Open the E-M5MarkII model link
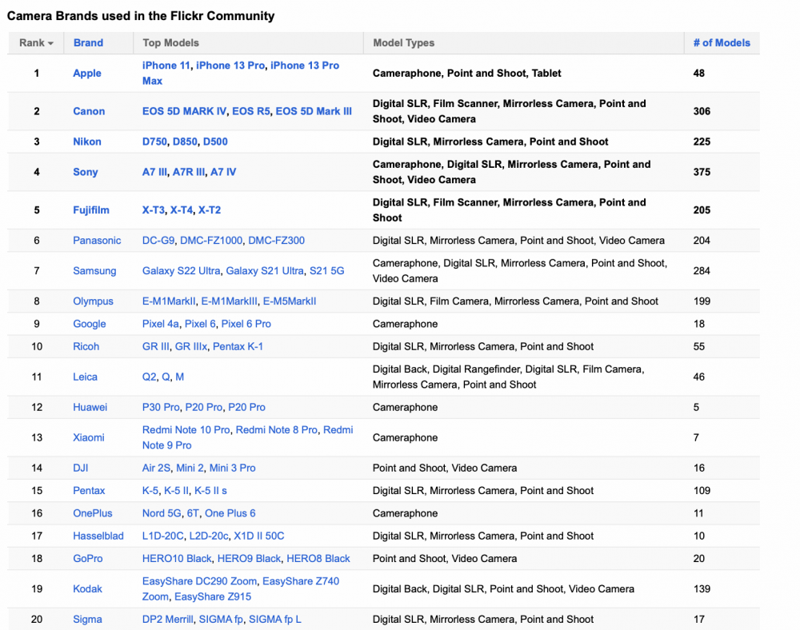The width and height of the screenshot is (800, 630). pos(290,301)
